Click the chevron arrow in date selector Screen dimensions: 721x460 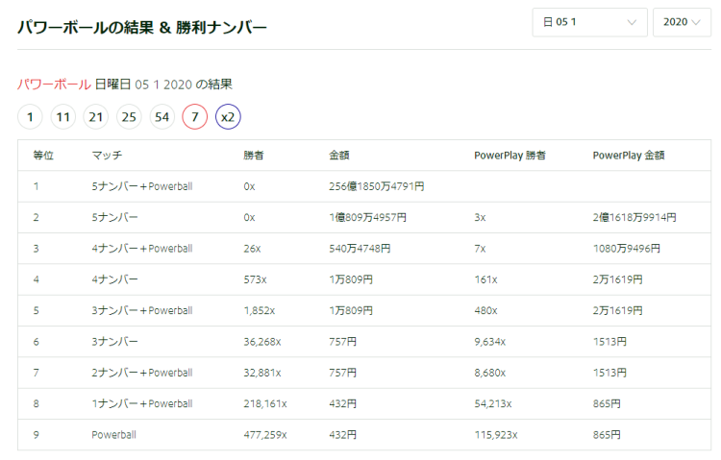[632, 22]
